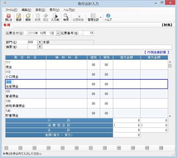Select the 131 普通預金 account row
This screenshot has width=177, height=158.
click(87, 94)
